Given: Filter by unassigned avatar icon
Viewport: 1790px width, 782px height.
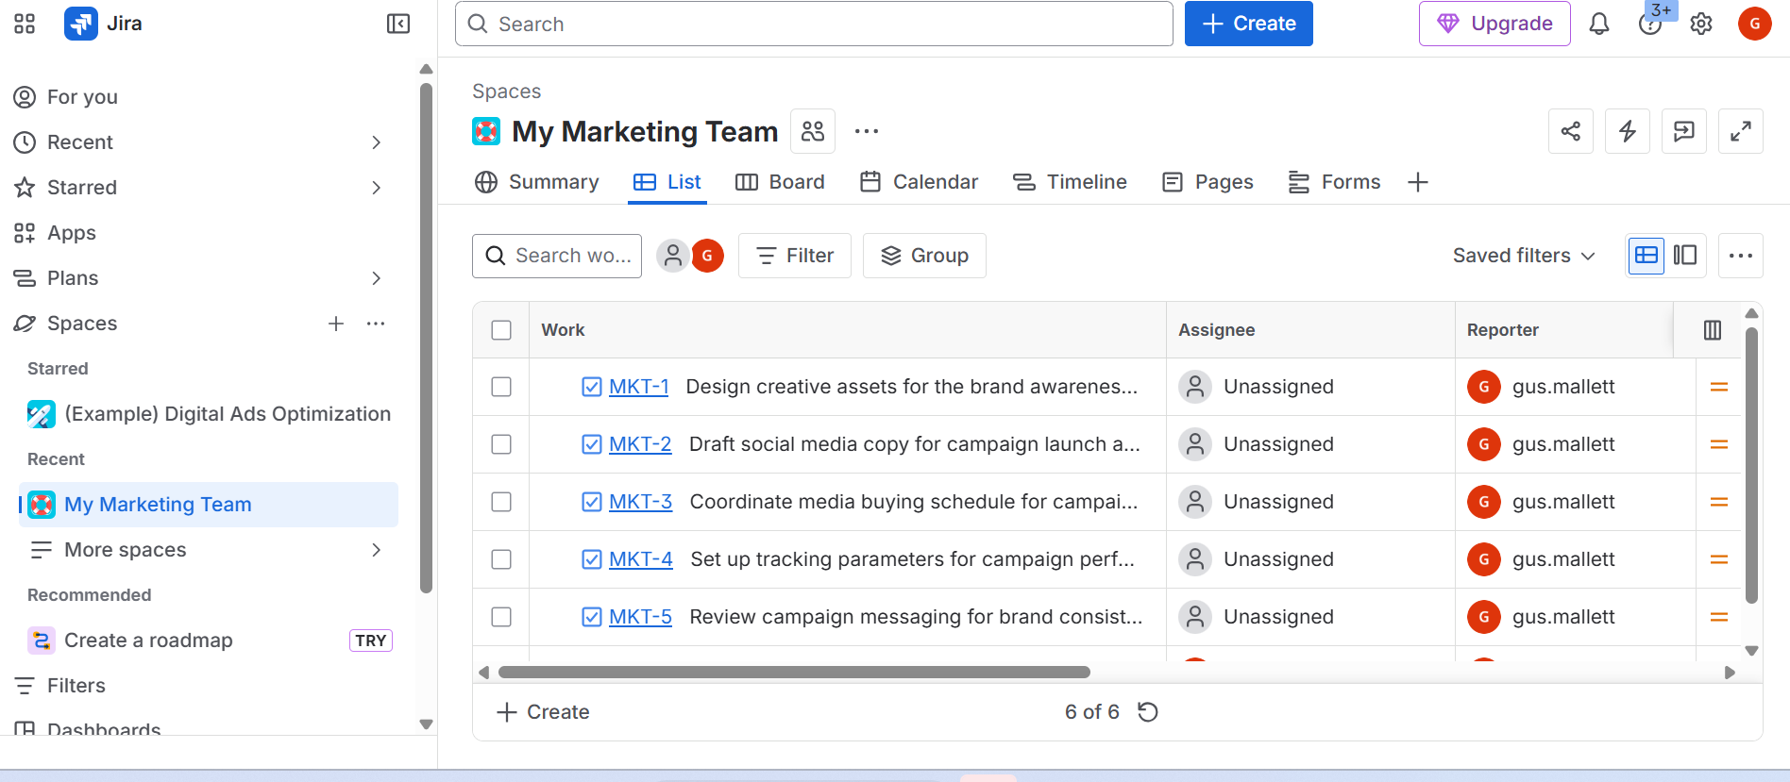Looking at the screenshot, I should coord(673,256).
